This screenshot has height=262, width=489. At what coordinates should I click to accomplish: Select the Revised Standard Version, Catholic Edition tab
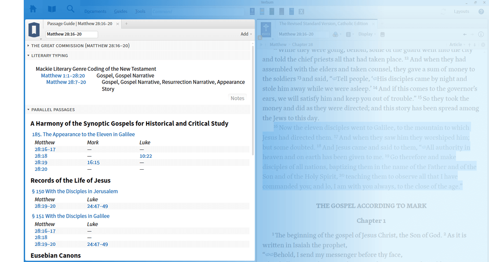point(323,24)
